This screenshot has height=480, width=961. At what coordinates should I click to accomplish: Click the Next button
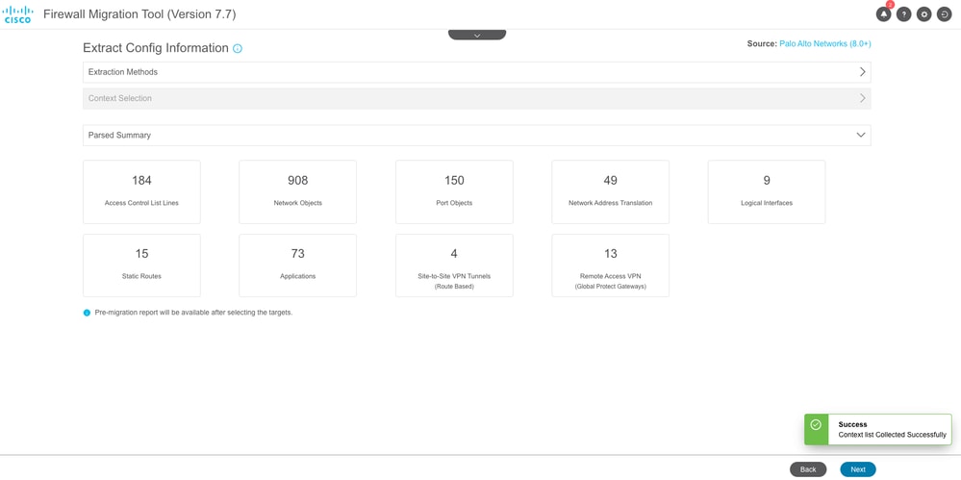click(858, 469)
